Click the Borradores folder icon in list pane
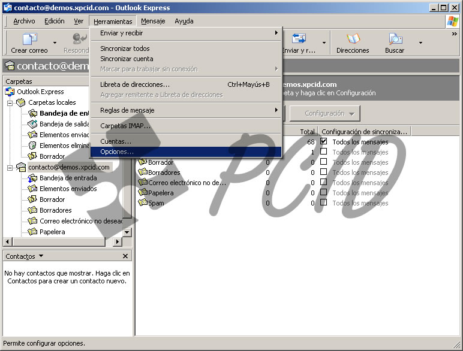Image resolution: width=463 pixels, height=351 pixels. (143, 173)
